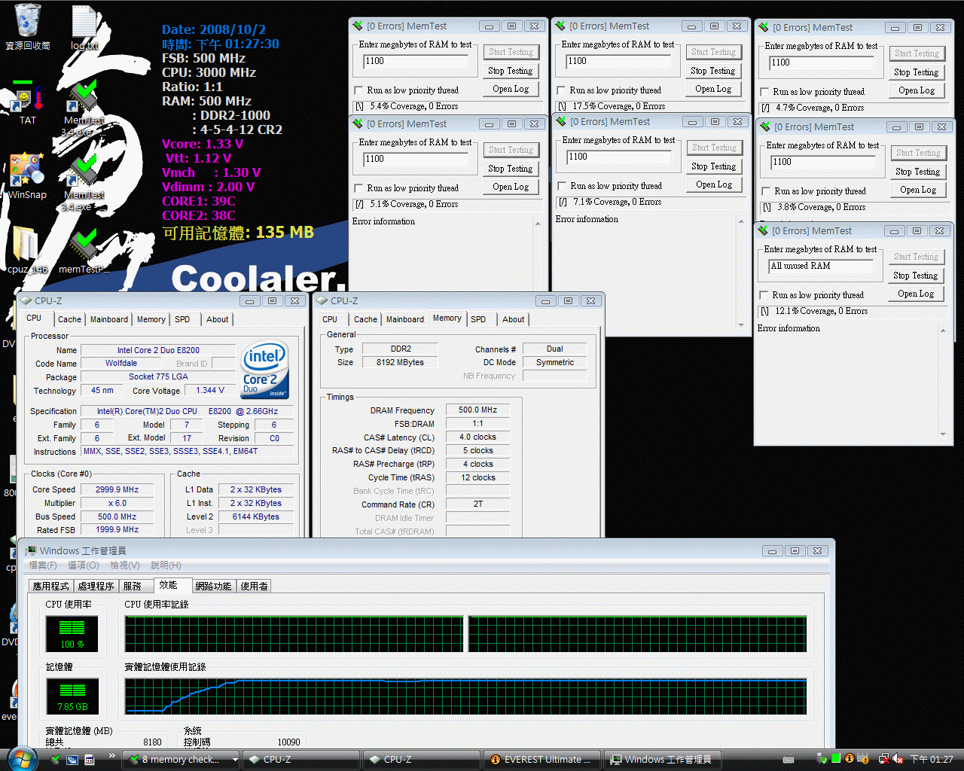This screenshot has width=964, height=771.
Task: Click the orange EVEREST info tray icon
Action: [850, 759]
